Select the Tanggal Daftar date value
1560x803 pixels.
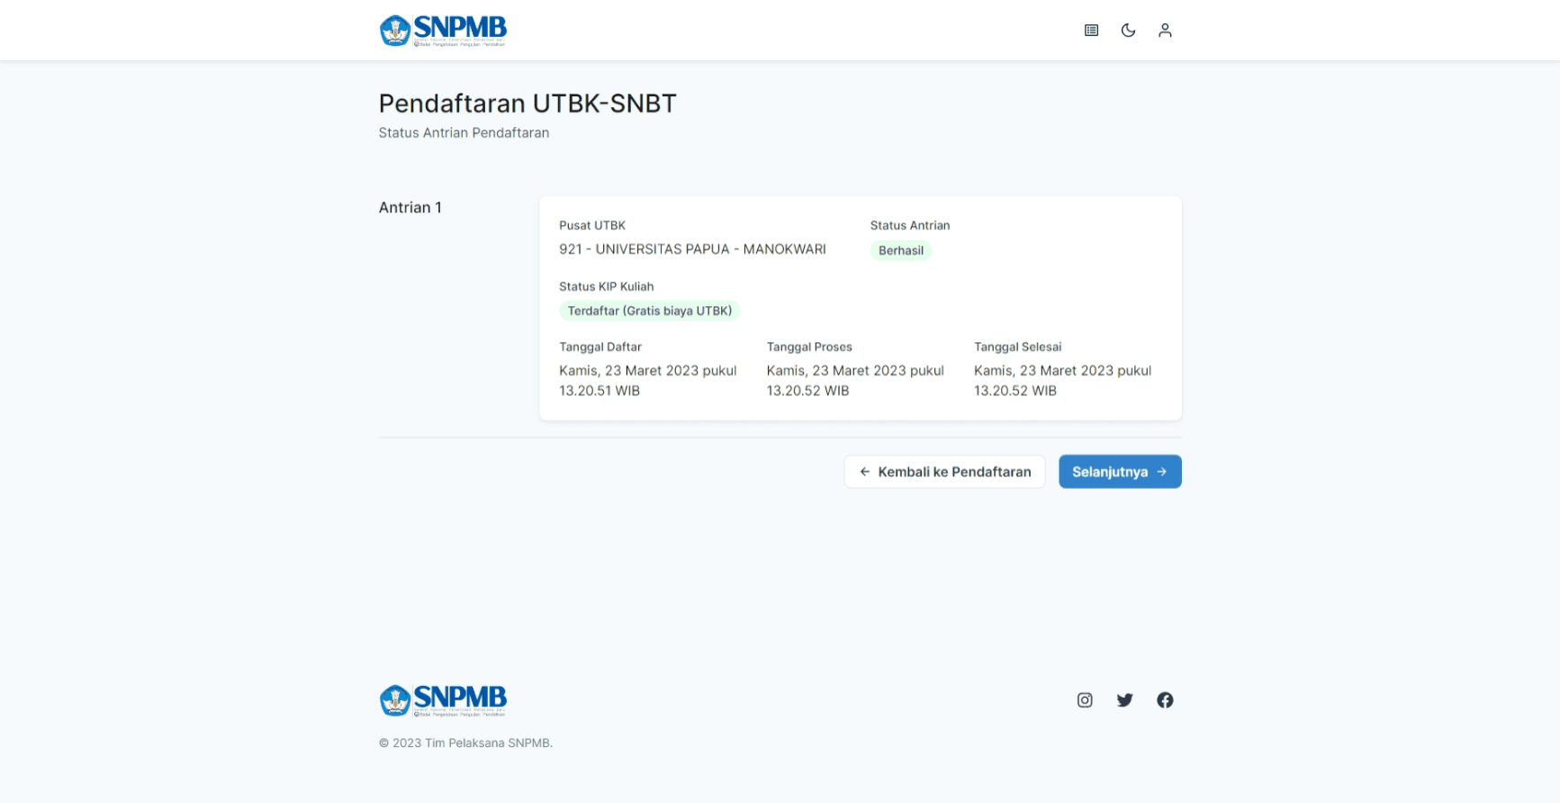pyautogui.click(x=648, y=381)
